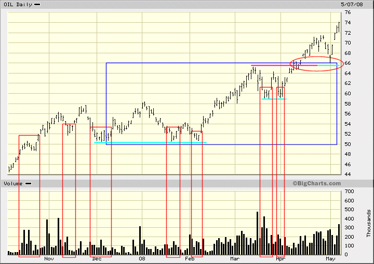Click the date label 5/07/08
This screenshot has width=374, height=264.
point(352,5)
